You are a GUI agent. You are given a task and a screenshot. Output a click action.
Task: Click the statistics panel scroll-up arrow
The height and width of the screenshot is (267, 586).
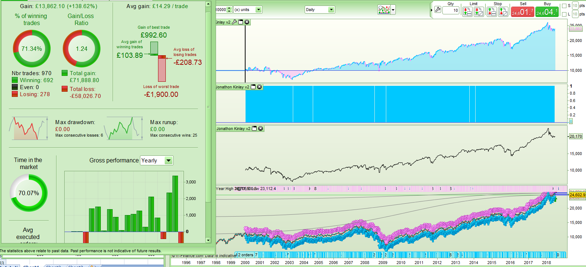(208, 4)
